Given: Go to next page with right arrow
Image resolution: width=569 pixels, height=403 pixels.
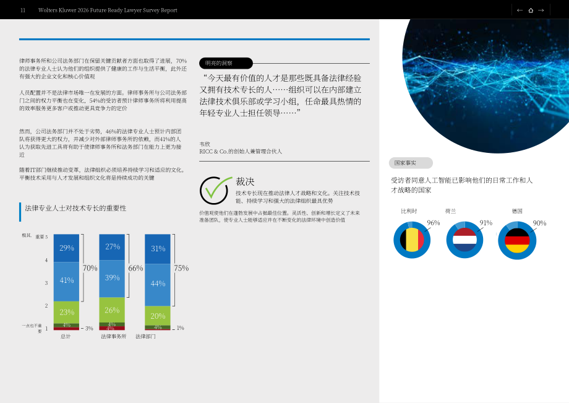Looking at the screenshot, I should [541, 10].
